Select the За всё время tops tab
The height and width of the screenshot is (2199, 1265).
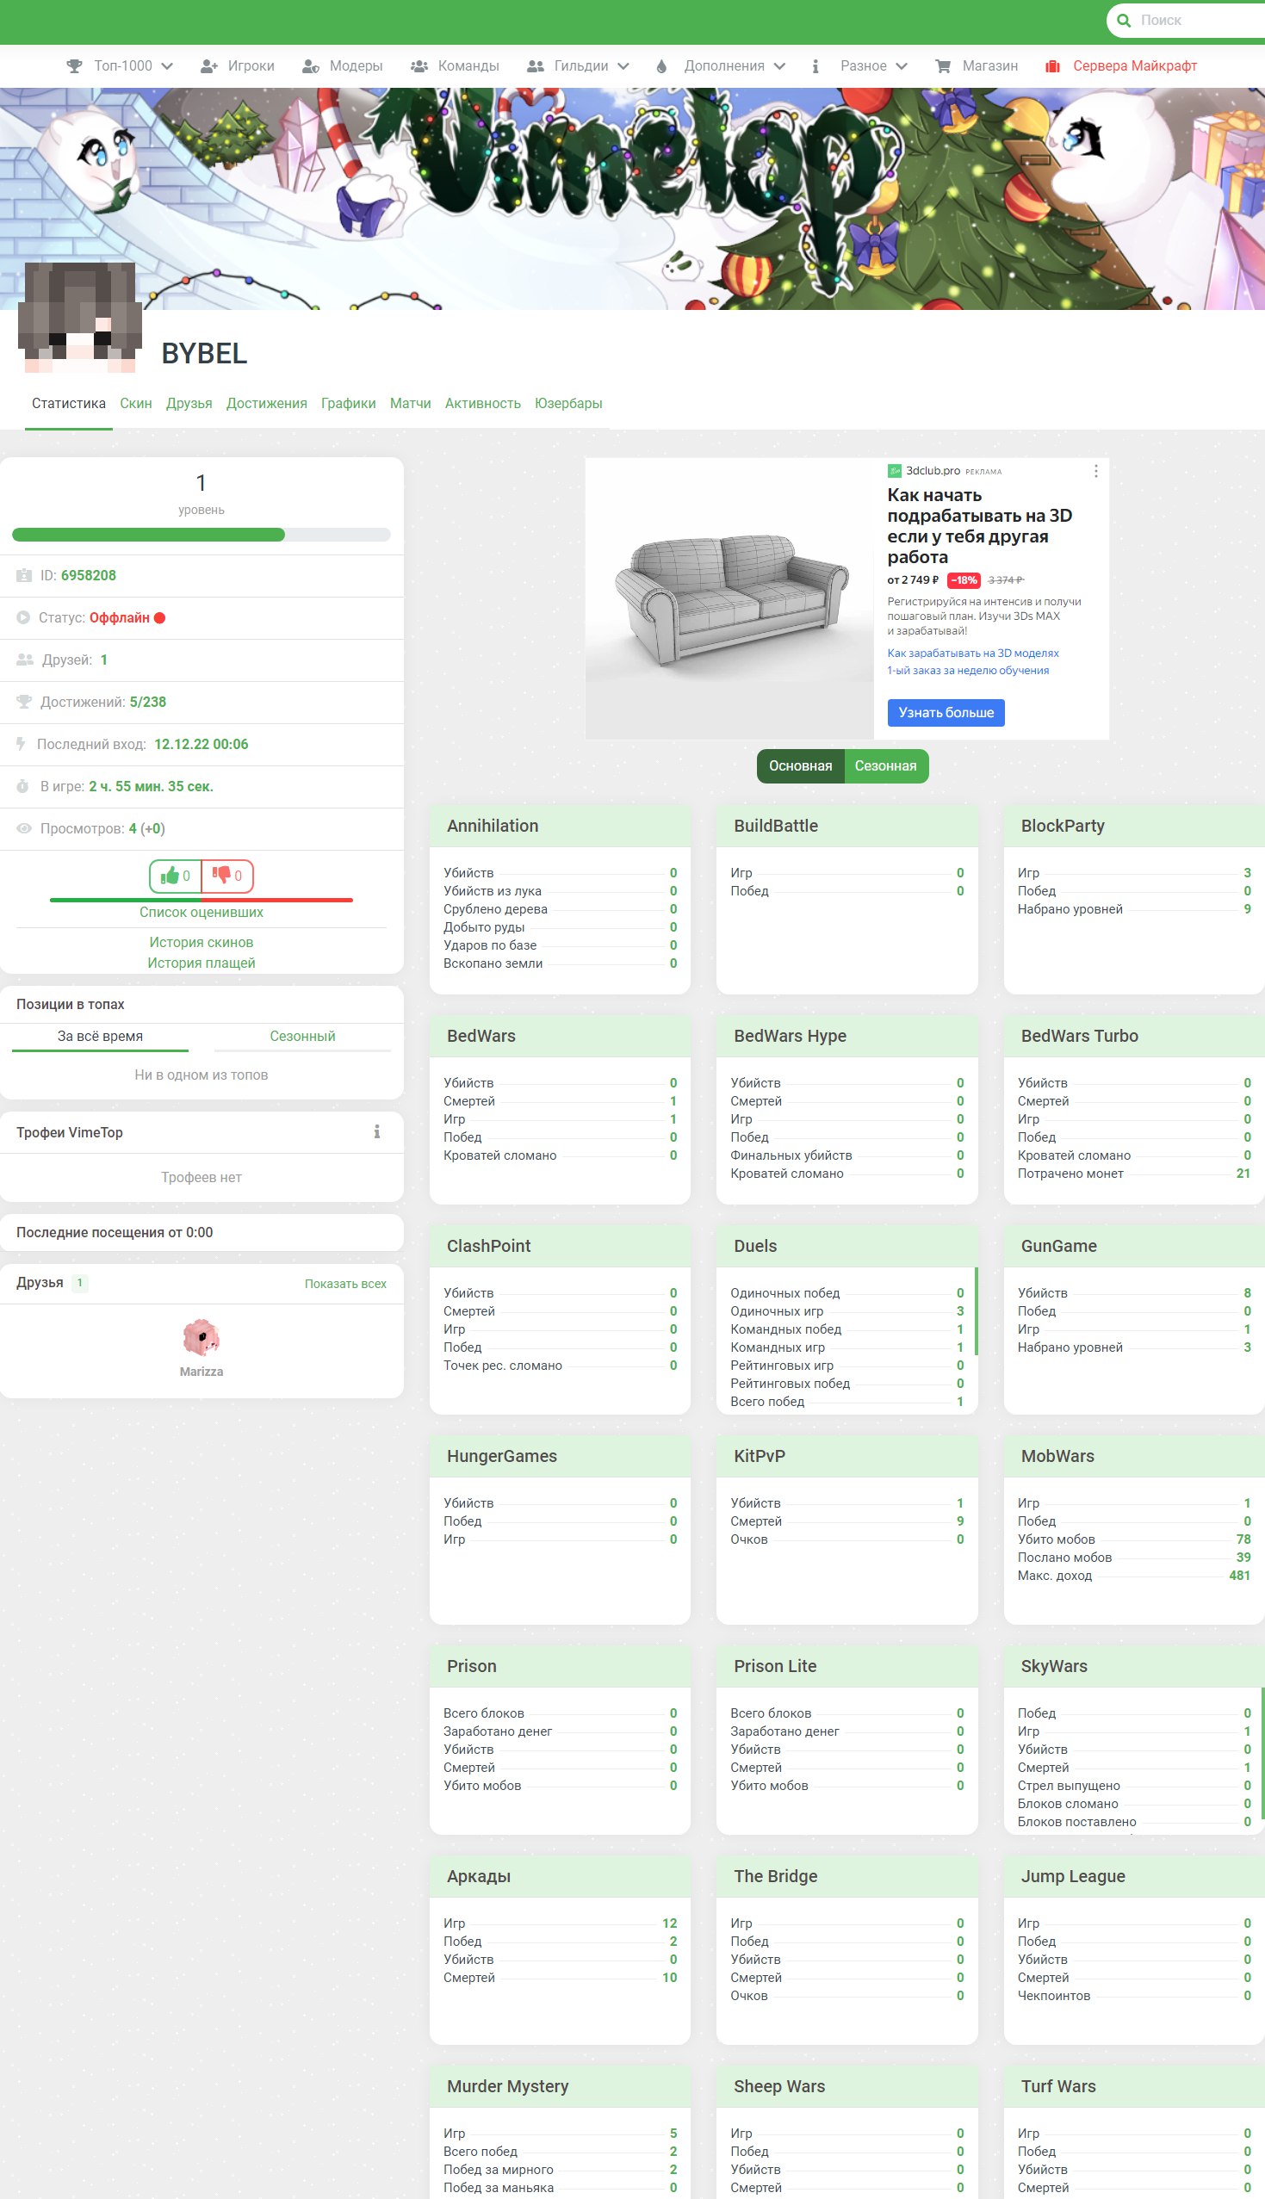[x=100, y=1036]
